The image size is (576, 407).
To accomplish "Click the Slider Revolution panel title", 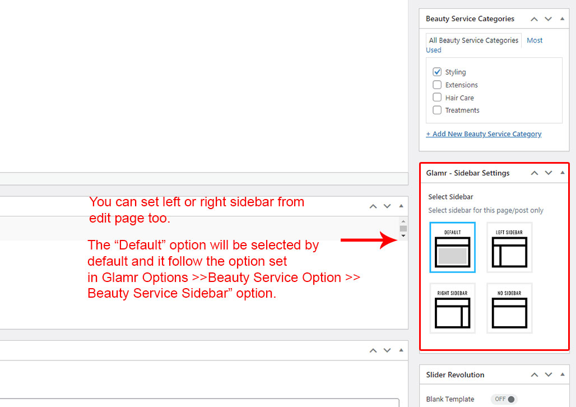I will click(455, 374).
